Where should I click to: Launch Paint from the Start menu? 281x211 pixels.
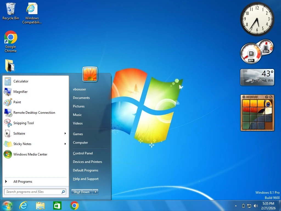tap(17, 102)
